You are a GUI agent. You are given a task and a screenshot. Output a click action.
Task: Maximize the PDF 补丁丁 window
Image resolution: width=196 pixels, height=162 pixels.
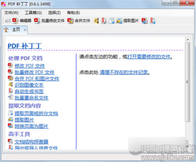[175, 3]
